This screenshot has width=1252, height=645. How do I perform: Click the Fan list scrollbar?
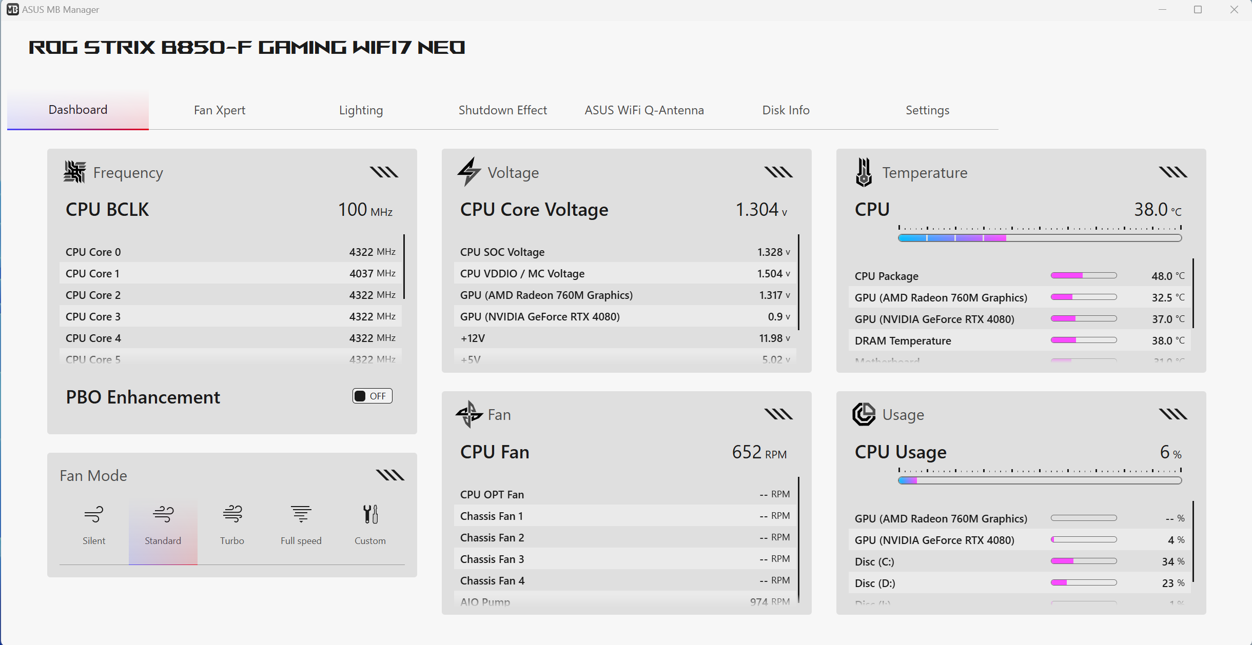799,539
